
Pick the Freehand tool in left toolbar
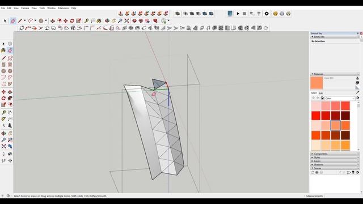pos(10,58)
